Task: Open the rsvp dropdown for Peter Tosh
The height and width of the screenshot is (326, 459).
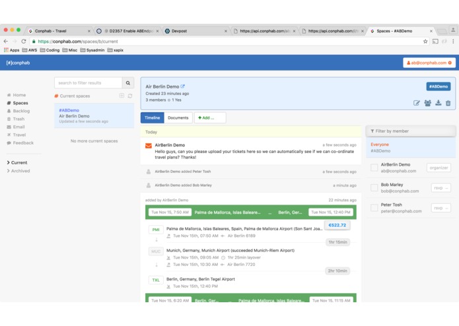Action: (x=441, y=208)
